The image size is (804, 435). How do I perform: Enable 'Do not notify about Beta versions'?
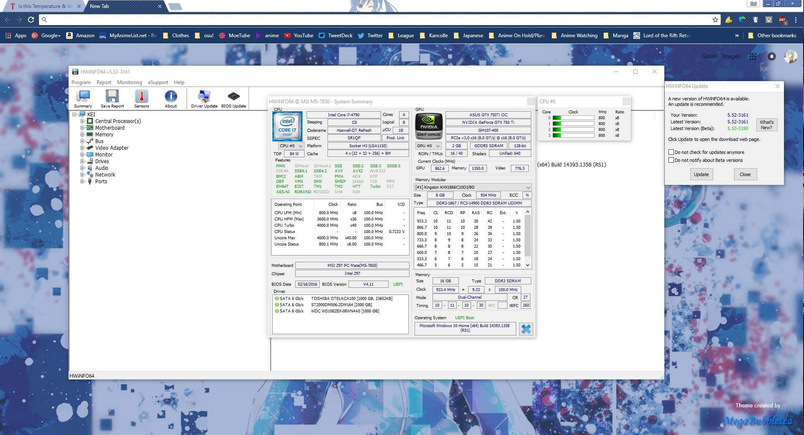tap(671, 160)
